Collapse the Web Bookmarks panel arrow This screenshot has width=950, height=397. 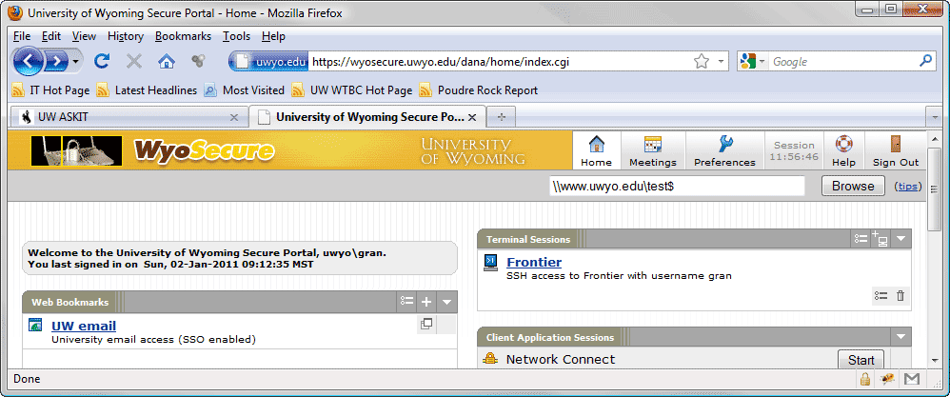click(x=447, y=302)
